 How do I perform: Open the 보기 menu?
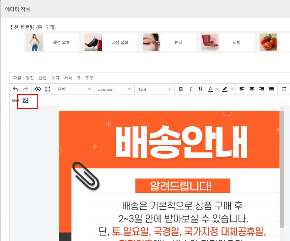pos(55,78)
